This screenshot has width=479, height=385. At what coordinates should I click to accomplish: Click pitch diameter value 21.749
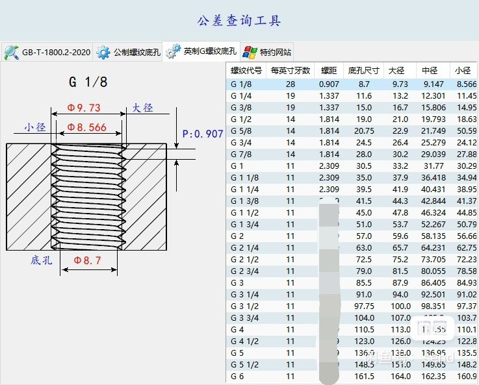pyautogui.click(x=434, y=131)
